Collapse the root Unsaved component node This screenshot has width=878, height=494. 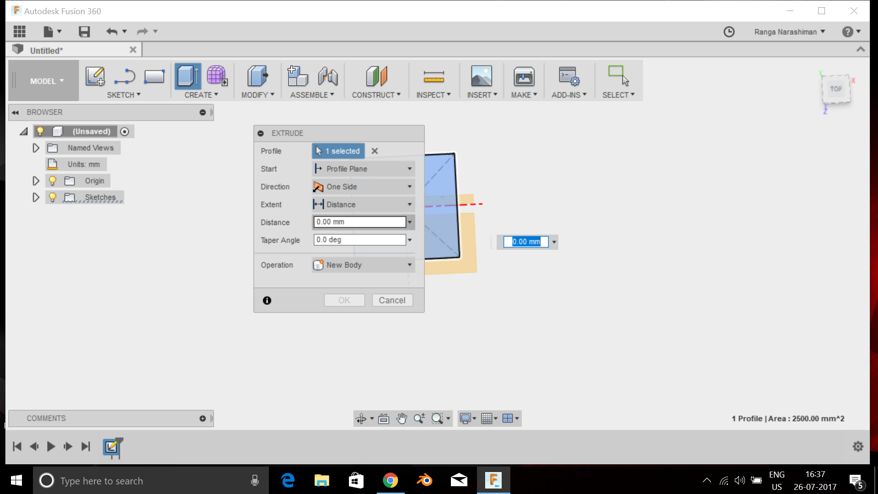24,132
